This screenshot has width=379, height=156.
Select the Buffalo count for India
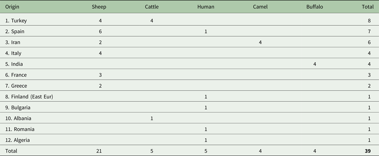(314, 64)
